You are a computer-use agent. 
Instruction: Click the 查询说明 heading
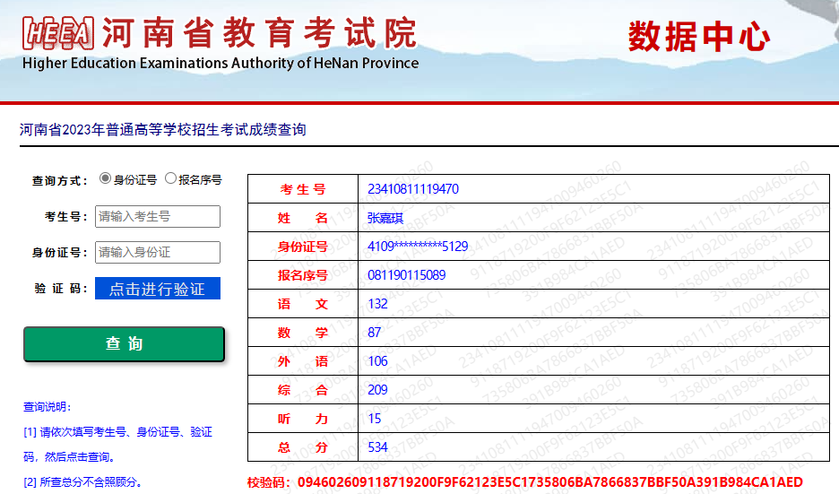click(48, 407)
